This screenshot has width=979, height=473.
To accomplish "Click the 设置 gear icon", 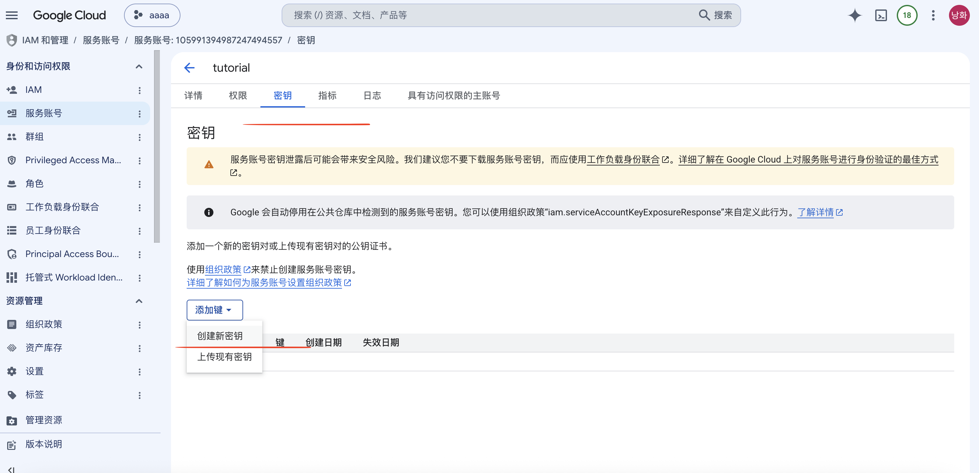I will click(12, 371).
